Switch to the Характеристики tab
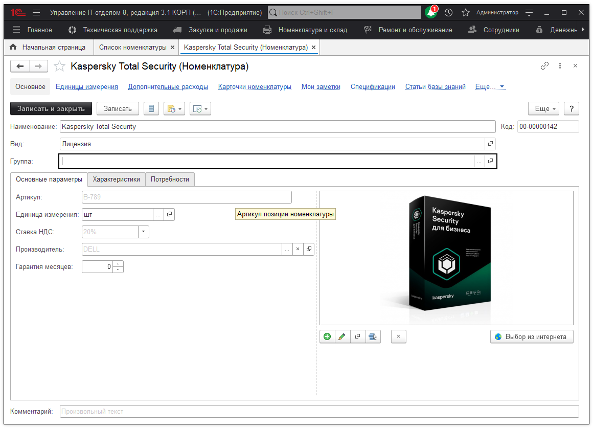Image resolution: width=593 pixels, height=428 pixels. (x=116, y=179)
